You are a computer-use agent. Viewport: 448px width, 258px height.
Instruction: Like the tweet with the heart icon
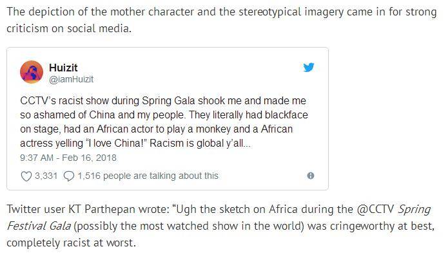26,176
